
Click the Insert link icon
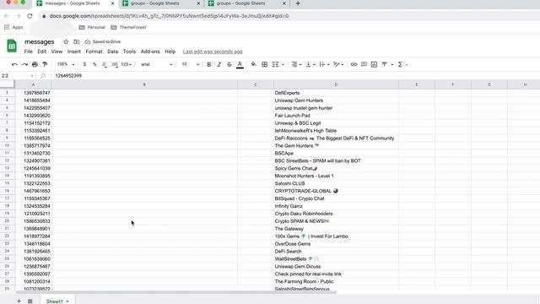tap(354, 64)
